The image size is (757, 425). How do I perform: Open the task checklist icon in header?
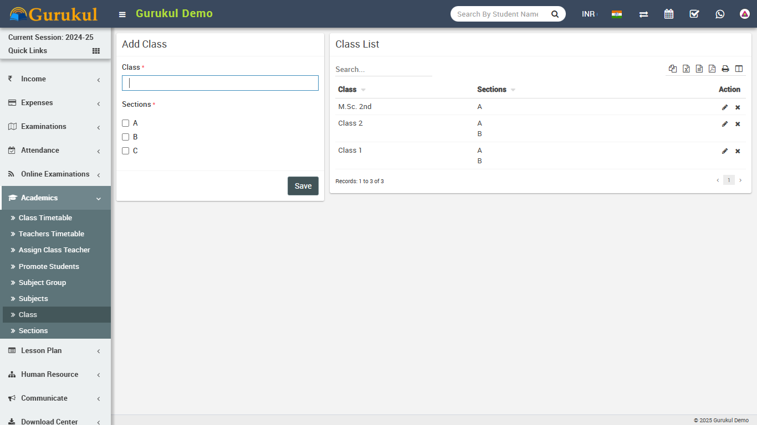point(694,14)
